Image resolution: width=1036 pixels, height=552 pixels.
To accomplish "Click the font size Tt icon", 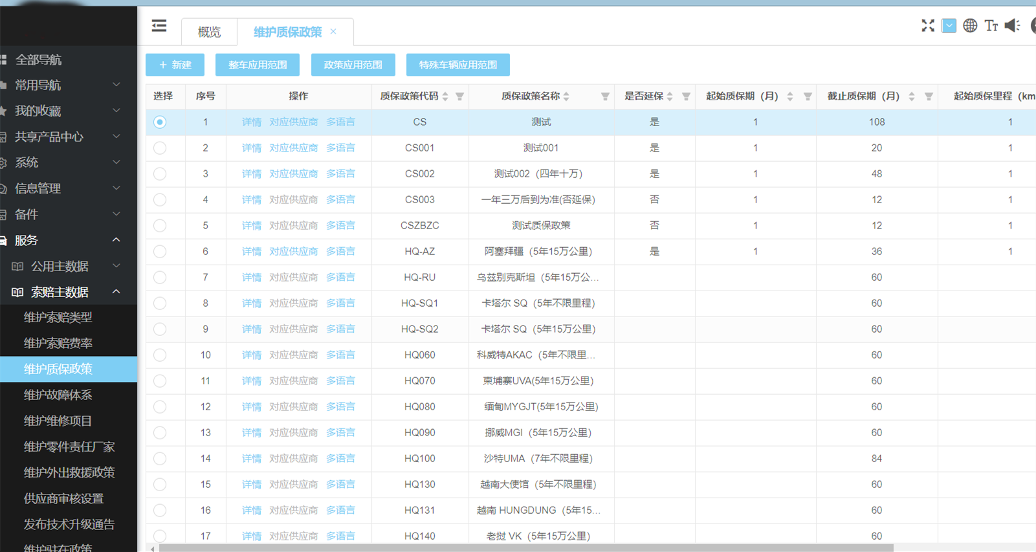I will click(991, 26).
